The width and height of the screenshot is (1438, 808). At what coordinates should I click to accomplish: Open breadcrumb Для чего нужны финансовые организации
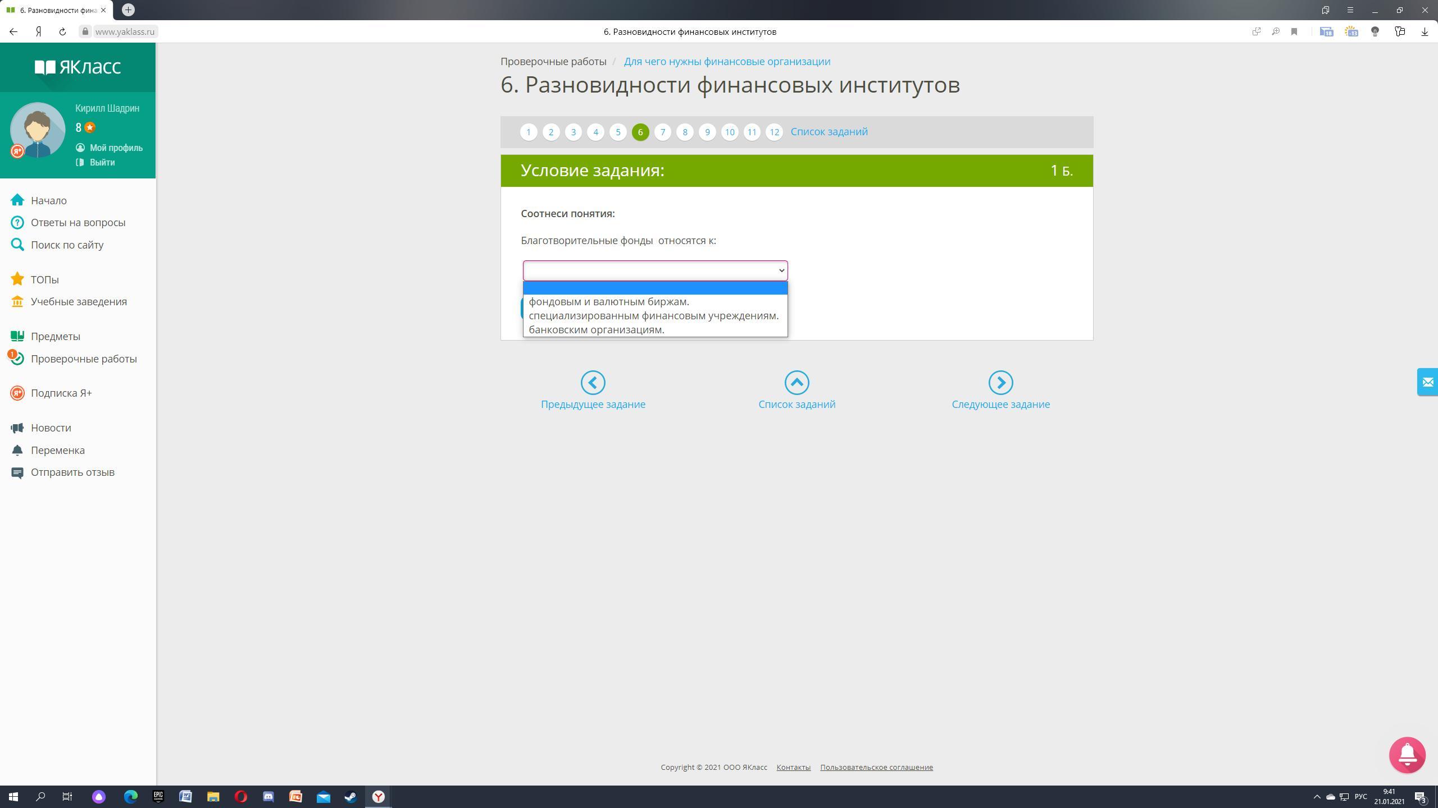[x=726, y=62]
